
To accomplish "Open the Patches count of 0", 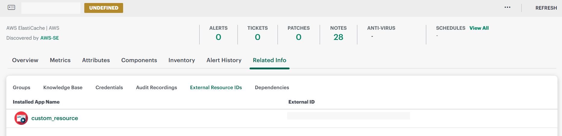I will click(299, 37).
